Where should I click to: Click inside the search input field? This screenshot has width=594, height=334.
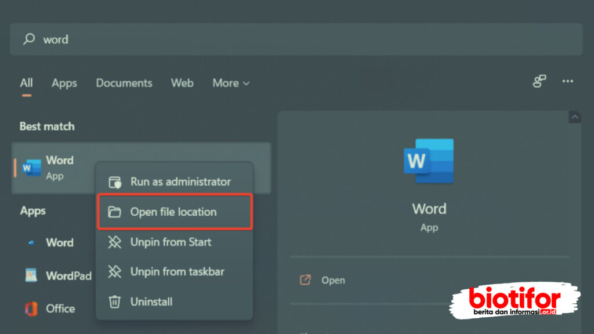(x=174, y=39)
